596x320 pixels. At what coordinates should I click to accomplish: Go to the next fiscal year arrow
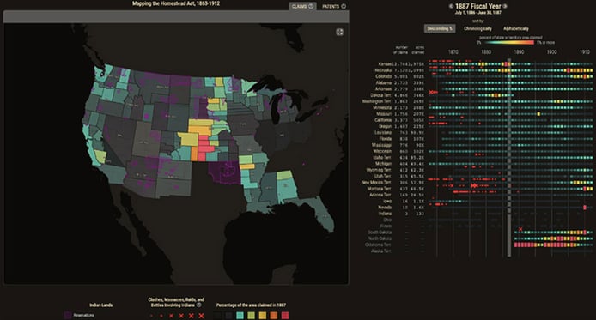[505, 6]
